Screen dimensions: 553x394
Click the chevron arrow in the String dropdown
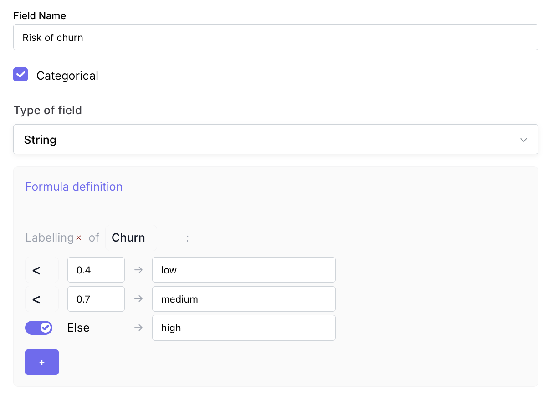[523, 140]
